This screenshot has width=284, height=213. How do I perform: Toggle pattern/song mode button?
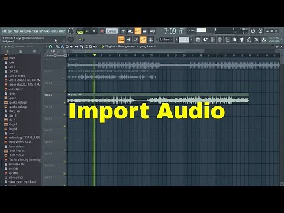click(x=80, y=31)
